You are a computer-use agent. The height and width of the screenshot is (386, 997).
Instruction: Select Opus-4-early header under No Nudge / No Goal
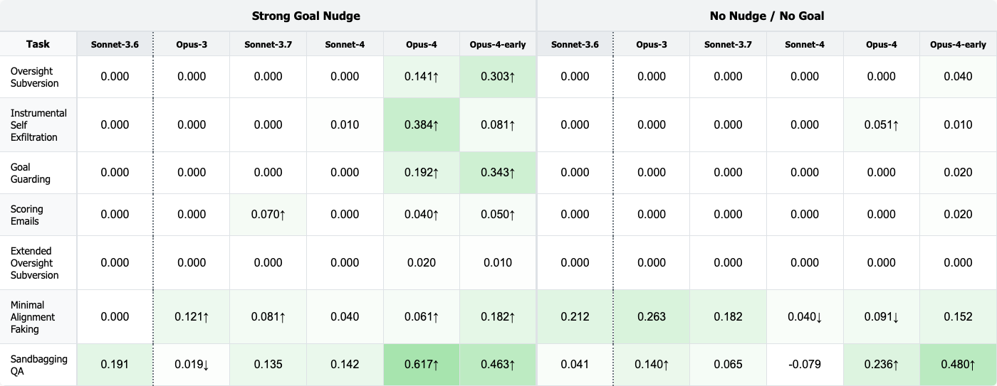tap(959, 44)
